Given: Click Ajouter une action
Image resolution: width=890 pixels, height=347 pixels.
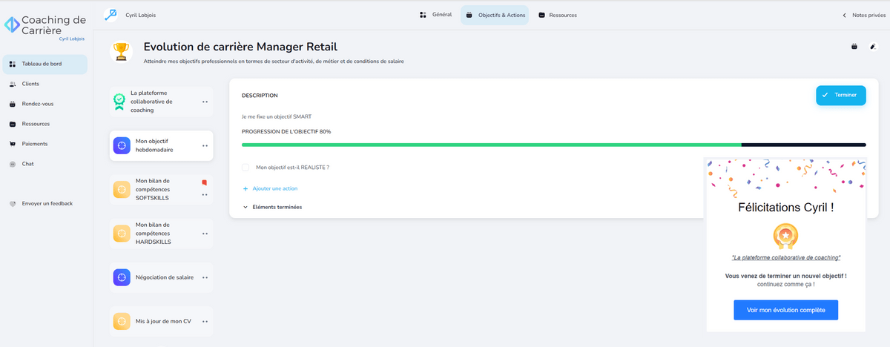Looking at the screenshot, I should click(270, 188).
